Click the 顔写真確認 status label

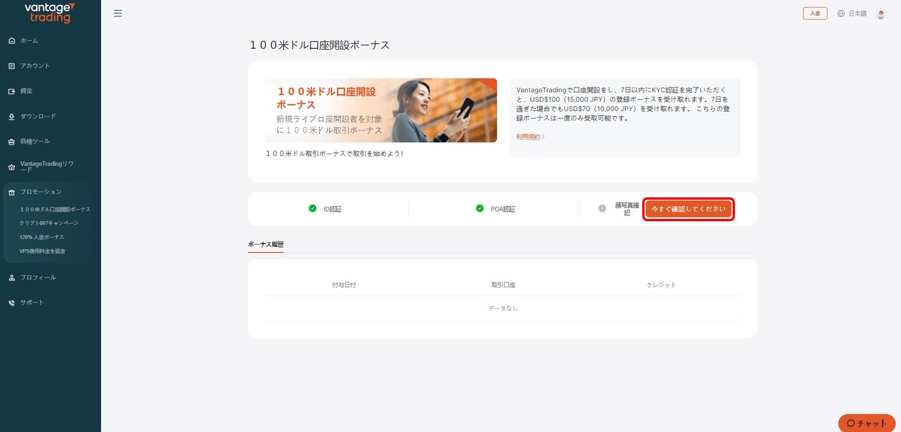pyautogui.click(x=627, y=209)
